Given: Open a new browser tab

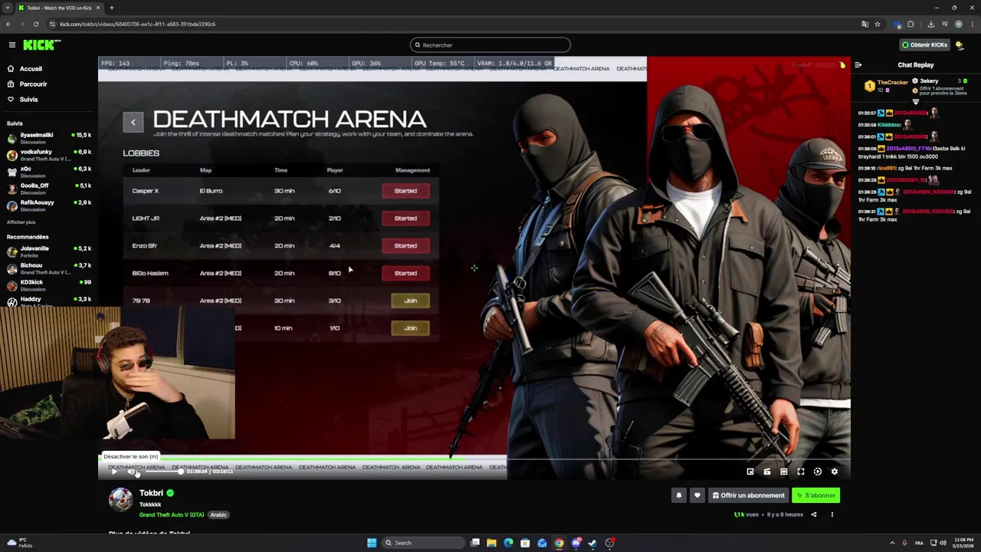Looking at the screenshot, I should tap(111, 8).
